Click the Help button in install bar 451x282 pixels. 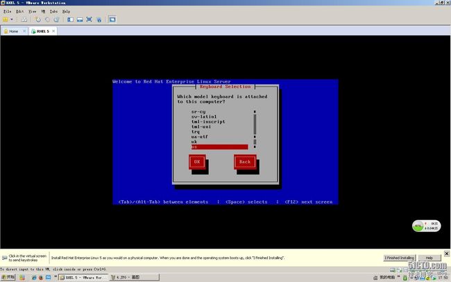429,258
